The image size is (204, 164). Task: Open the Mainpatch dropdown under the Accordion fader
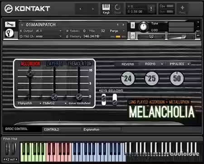click(40, 103)
